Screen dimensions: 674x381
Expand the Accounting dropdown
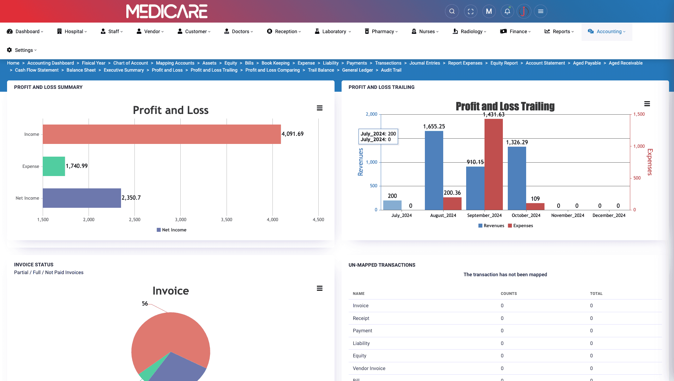(606, 31)
